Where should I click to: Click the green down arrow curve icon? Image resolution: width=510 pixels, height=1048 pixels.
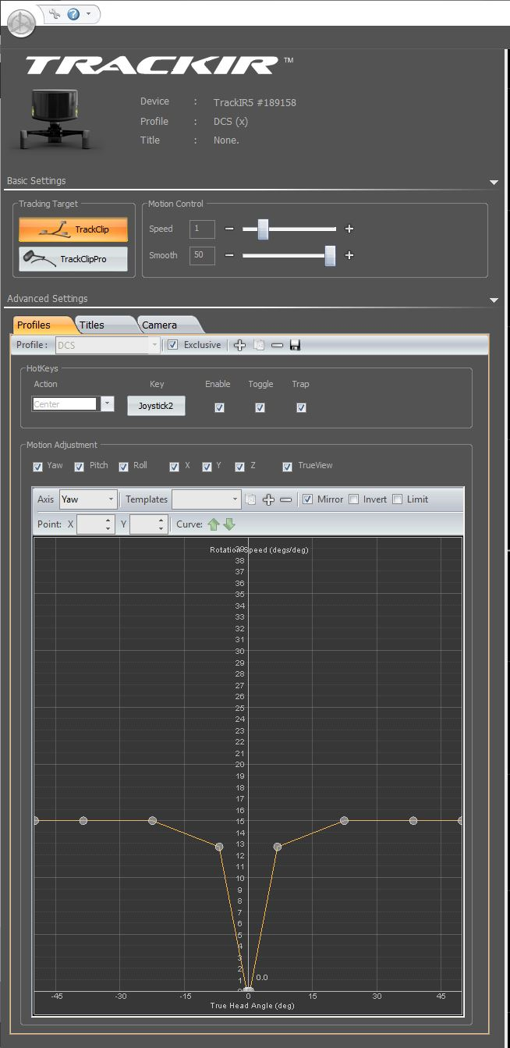[x=229, y=524]
